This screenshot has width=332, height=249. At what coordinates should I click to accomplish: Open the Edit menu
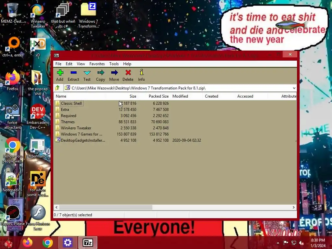pos(69,64)
